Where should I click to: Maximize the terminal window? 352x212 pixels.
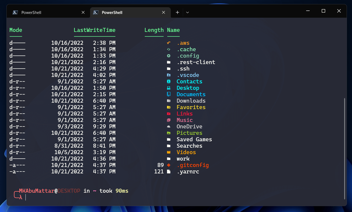(x=323, y=11)
